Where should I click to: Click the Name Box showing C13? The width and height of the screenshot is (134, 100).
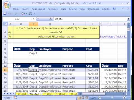pyautogui.click(x=18, y=19)
